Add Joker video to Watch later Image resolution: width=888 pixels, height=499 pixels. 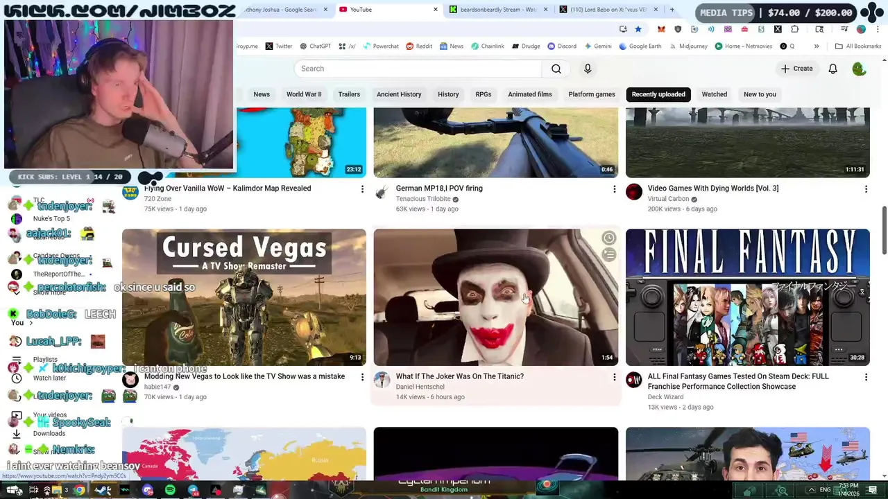pyautogui.click(x=608, y=238)
